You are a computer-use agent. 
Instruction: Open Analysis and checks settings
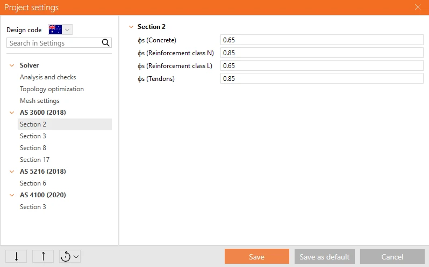pyautogui.click(x=48, y=77)
